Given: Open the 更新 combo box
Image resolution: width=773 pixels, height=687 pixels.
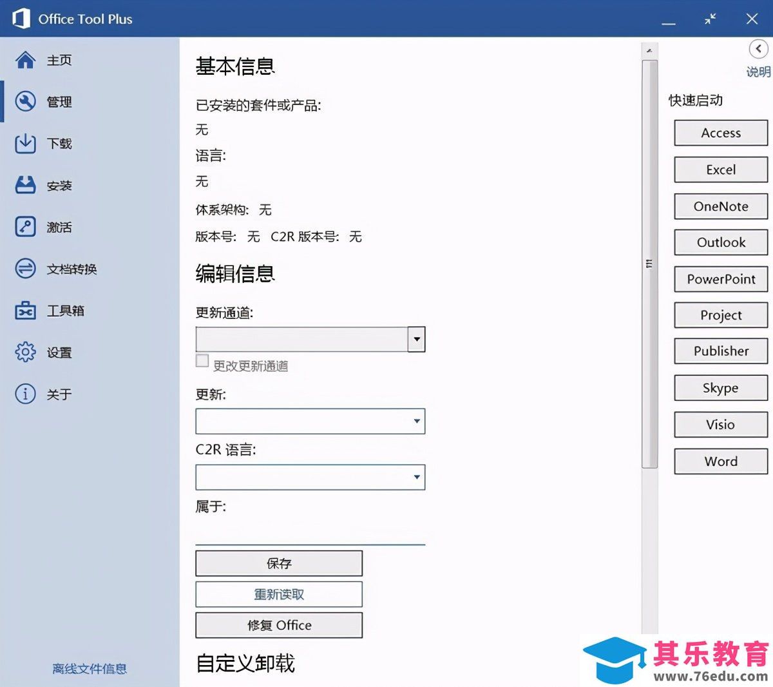Looking at the screenshot, I should coord(310,421).
